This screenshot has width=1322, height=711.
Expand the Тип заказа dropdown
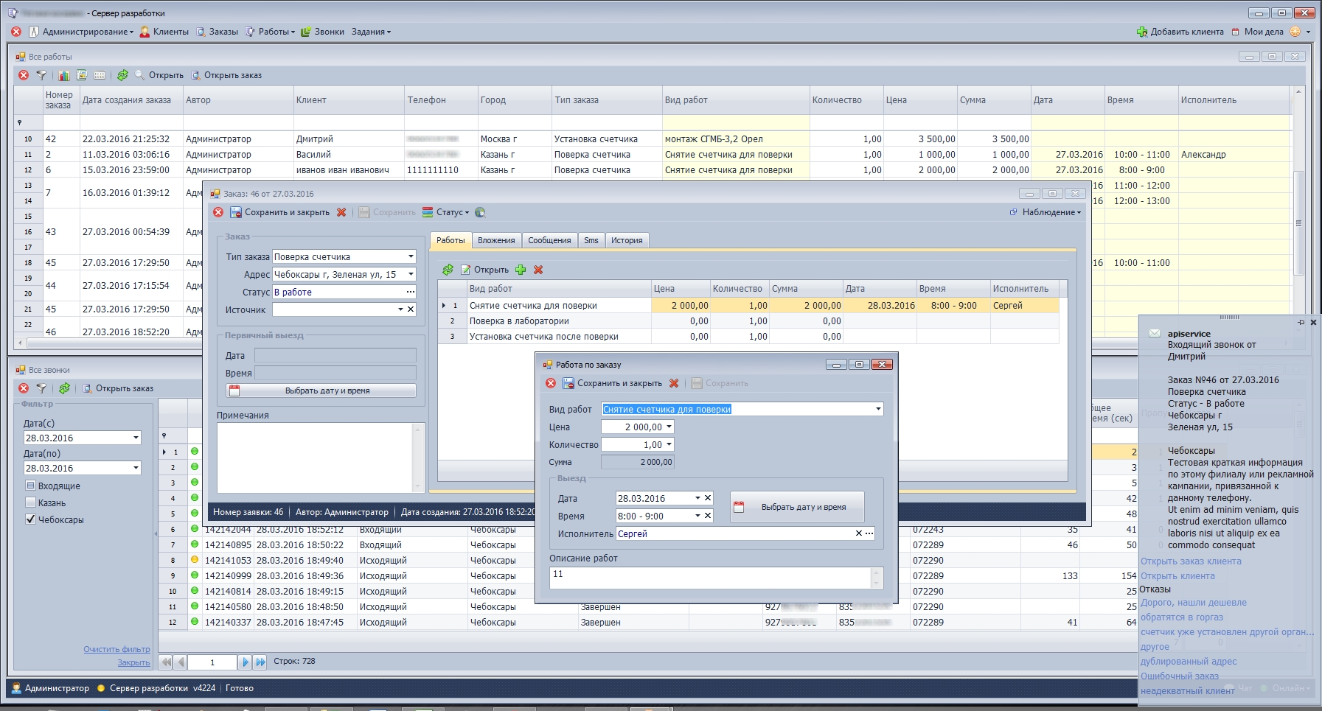pos(411,256)
